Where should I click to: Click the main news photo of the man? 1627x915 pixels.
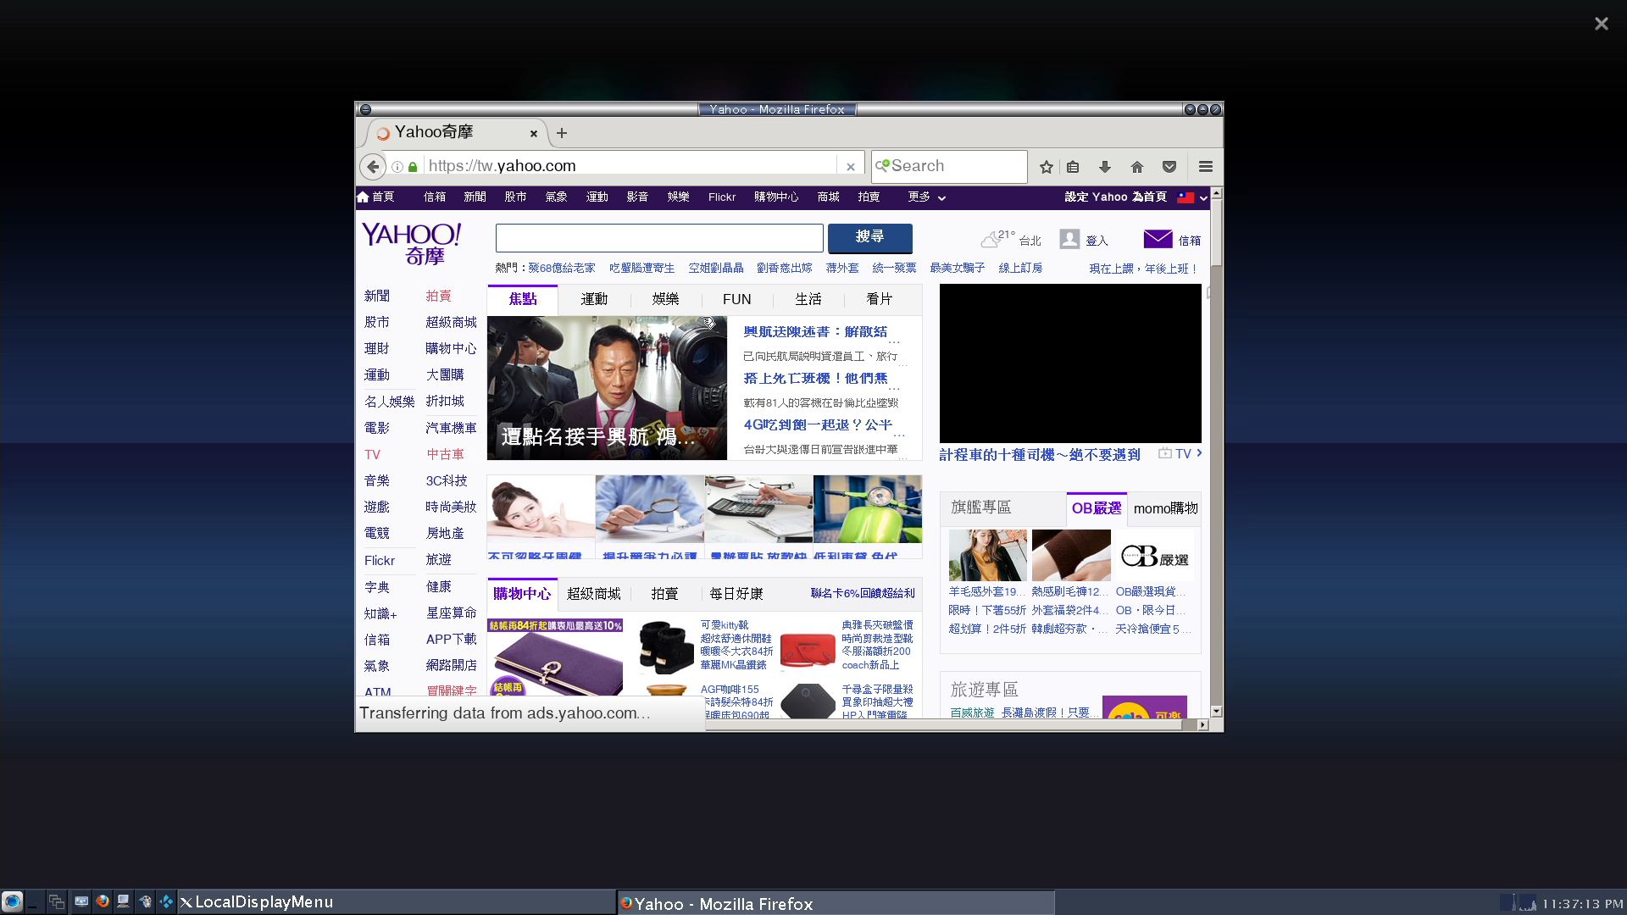pyautogui.click(x=607, y=388)
